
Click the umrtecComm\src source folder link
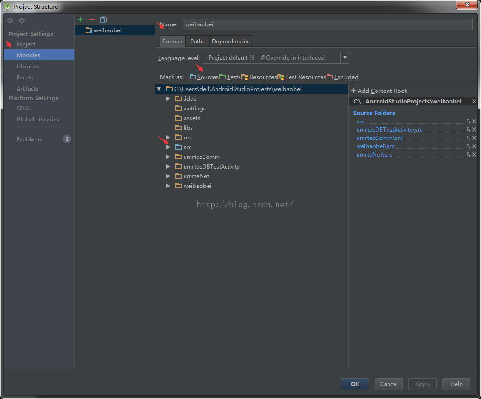tap(379, 138)
